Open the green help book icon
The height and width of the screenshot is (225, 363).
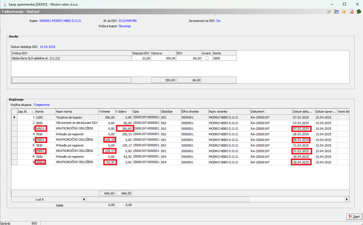359,12
